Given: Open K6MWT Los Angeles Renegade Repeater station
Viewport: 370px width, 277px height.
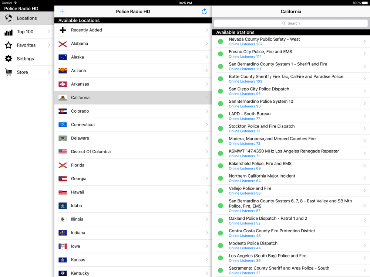Looking at the screenshot, I should coord(291,153).
